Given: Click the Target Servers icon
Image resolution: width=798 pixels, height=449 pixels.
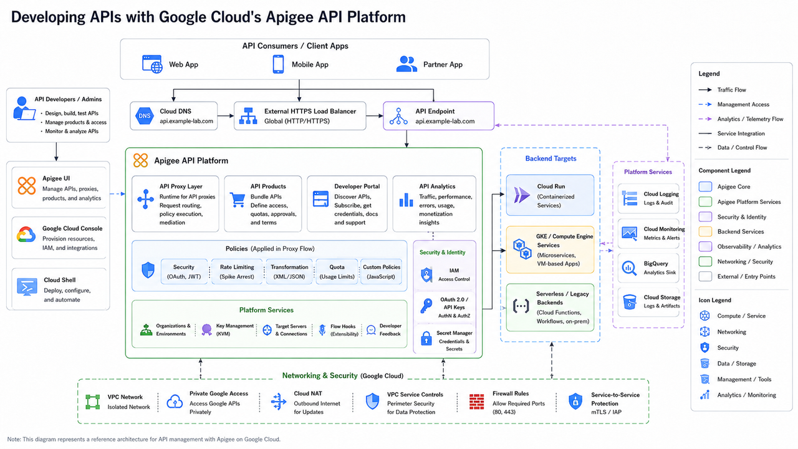Looking at the screenshot, I should [267, 330].
